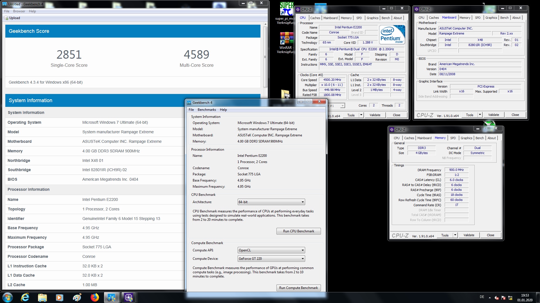Image resolution: width=540 pixels, height=303 pixels.
Task: Click the Upload icon in Geekbench toolbar
Action: [6, 18]
